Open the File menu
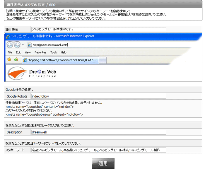 coord(10,52)
